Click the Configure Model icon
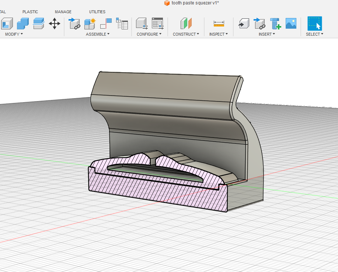The width and height of the screenshot is (338, 272). (x=142, y=24)
